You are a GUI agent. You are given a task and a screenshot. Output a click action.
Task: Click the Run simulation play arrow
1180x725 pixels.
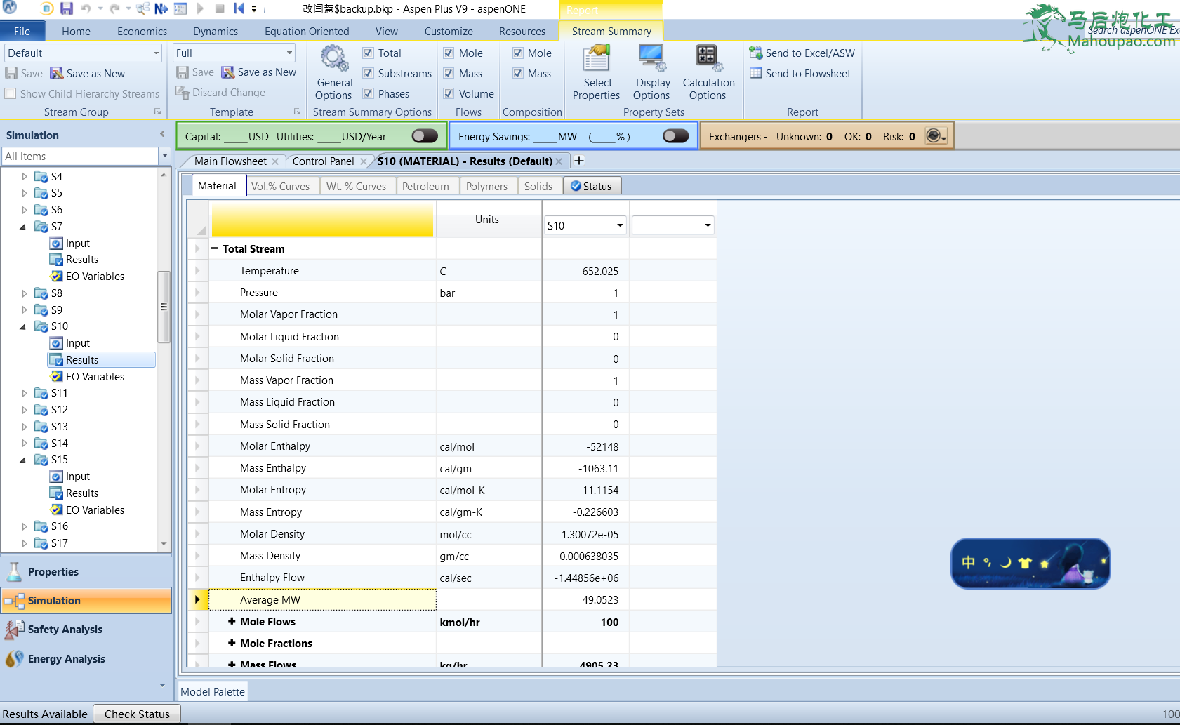(200, 8)
